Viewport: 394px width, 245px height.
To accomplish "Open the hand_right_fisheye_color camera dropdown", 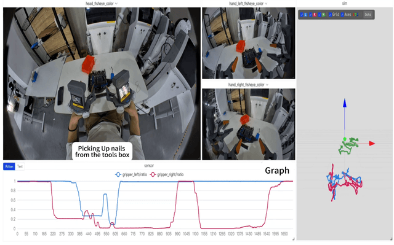I will [248, 85].
